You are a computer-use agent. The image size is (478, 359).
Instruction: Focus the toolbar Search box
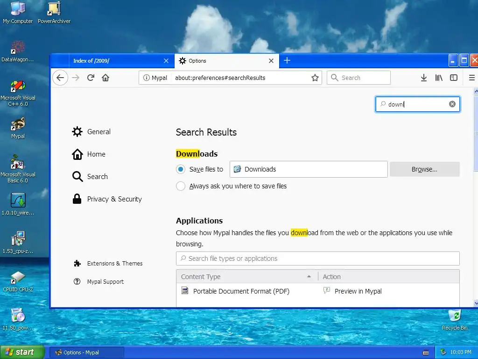coord(358,78)
